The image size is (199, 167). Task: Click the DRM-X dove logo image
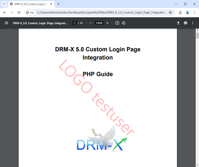point(102,138)
